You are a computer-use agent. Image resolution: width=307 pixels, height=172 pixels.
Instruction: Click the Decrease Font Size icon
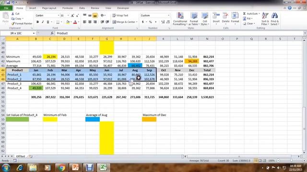(77, 16)
